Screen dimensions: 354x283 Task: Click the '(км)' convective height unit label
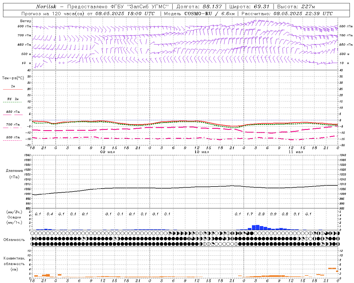14,269
